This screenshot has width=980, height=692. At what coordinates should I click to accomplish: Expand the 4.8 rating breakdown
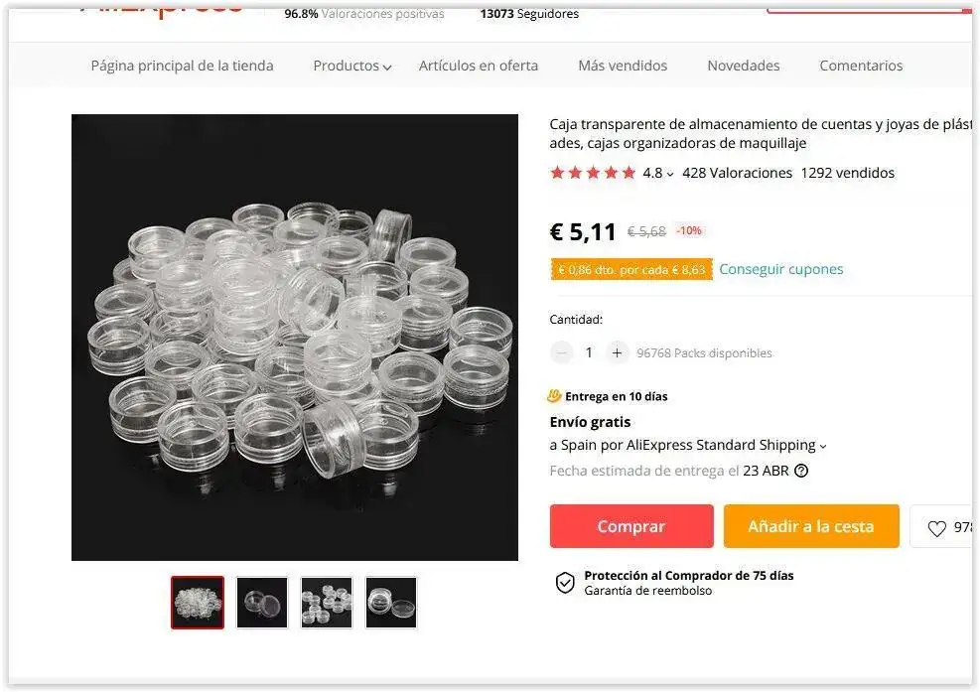click(657, 173)
